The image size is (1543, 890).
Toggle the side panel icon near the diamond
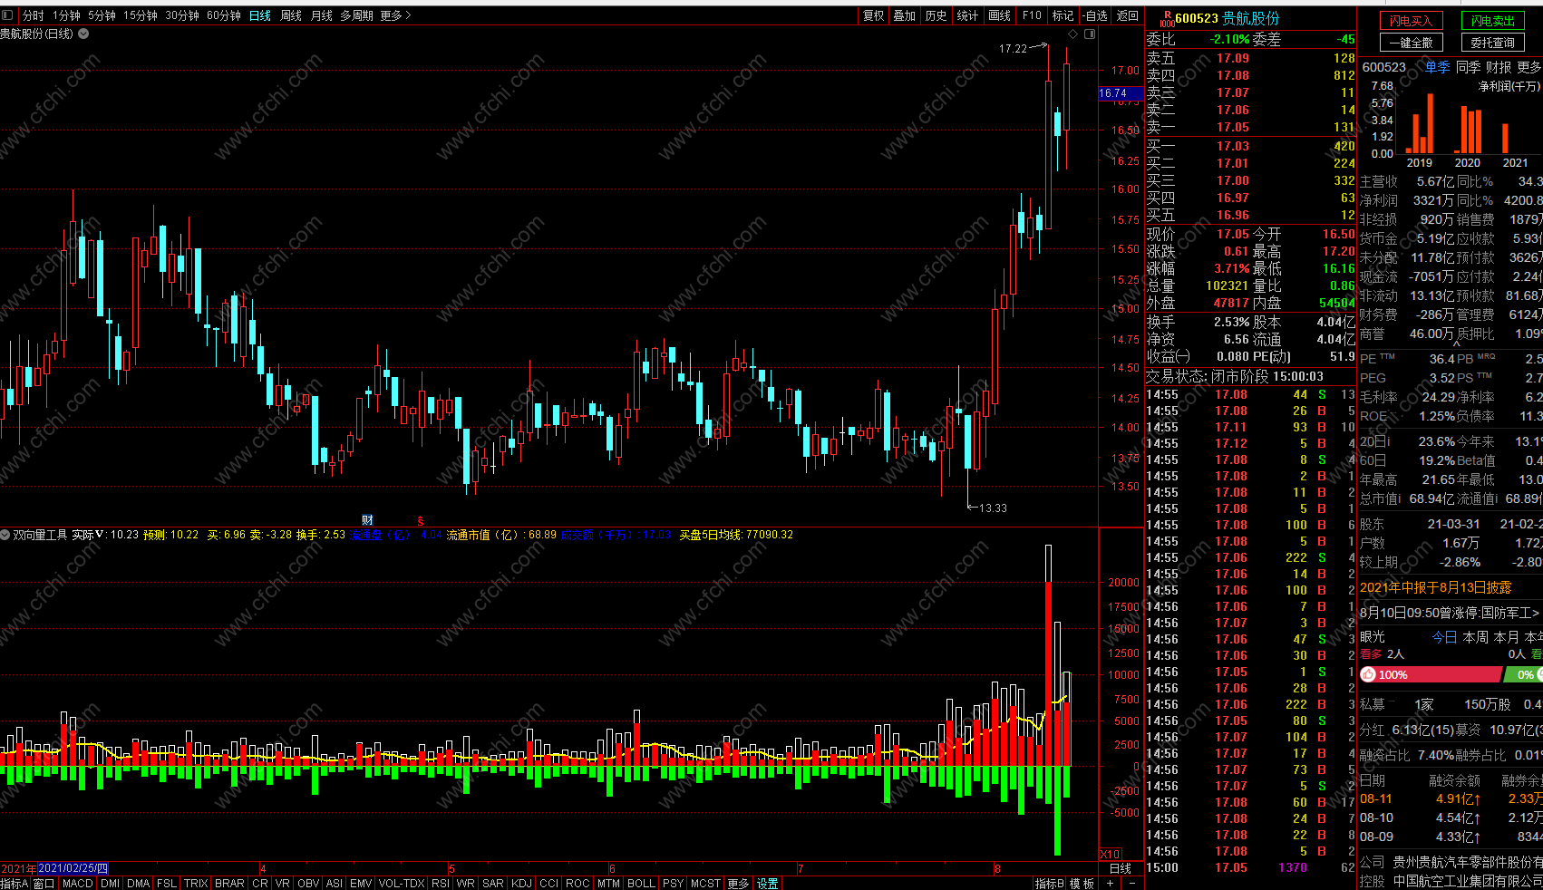coord(1090,34)
